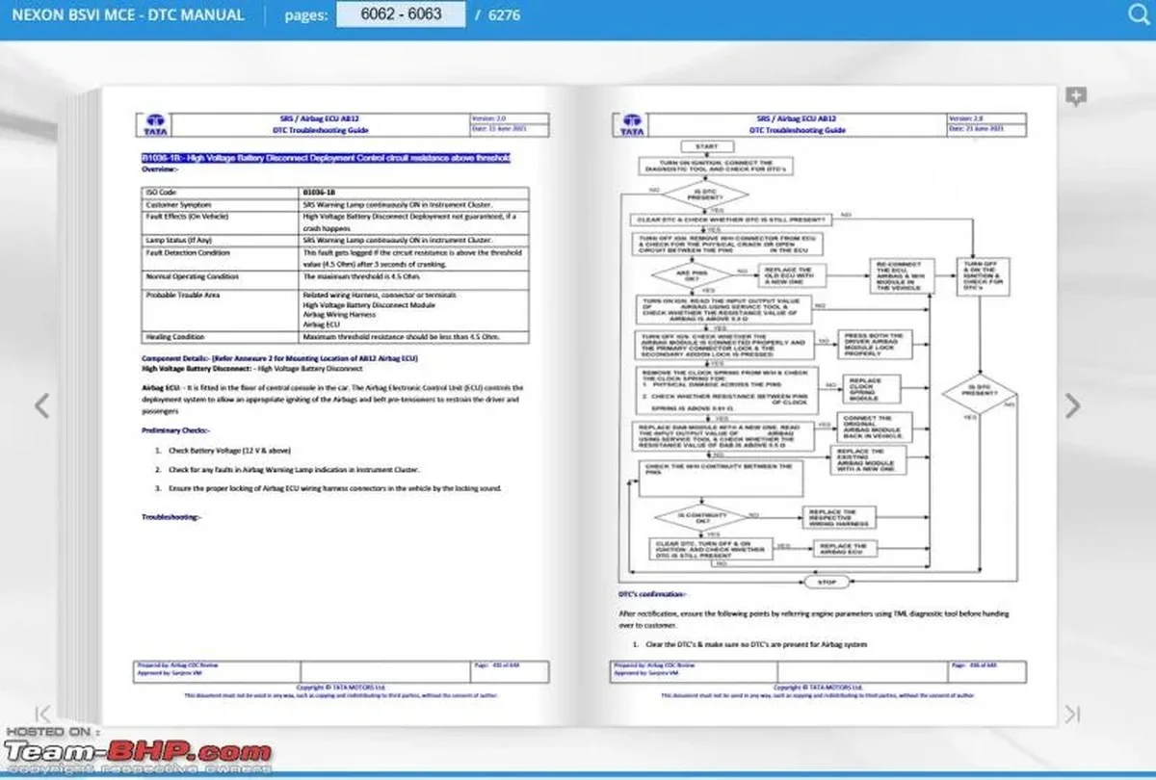This screenshot has height=780, width=1156.
Task: Click the "Troubleshooting:-" heading
Action: pyautogui.click(x=171, y=517)
